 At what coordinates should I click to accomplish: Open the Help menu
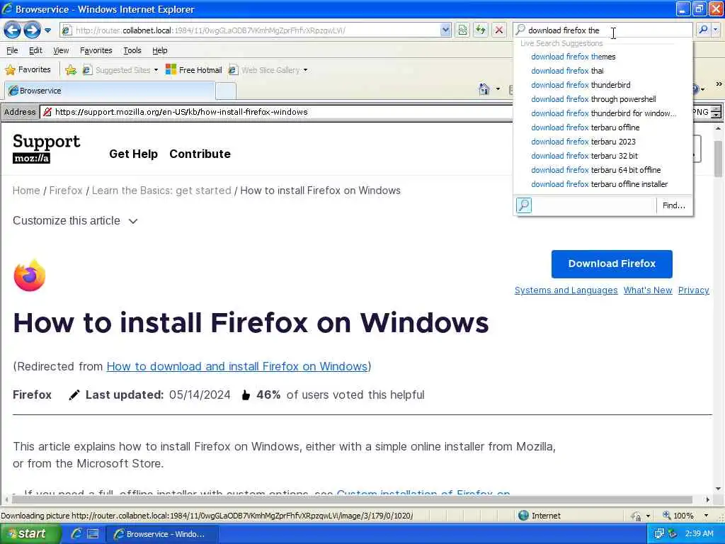point(159,50)
